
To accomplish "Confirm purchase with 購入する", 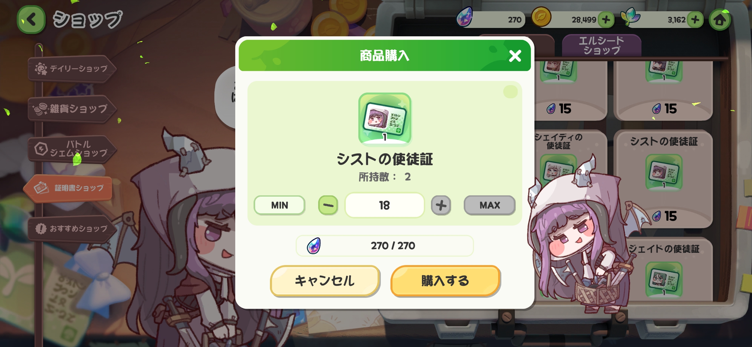I will pos(445,281).
